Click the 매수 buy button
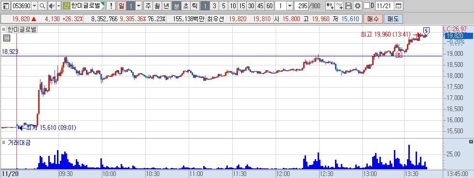 pyautogui.click(x=373, y=19)
